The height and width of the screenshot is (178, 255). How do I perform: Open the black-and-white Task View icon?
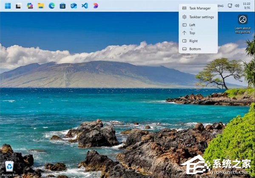click(19, 6)
